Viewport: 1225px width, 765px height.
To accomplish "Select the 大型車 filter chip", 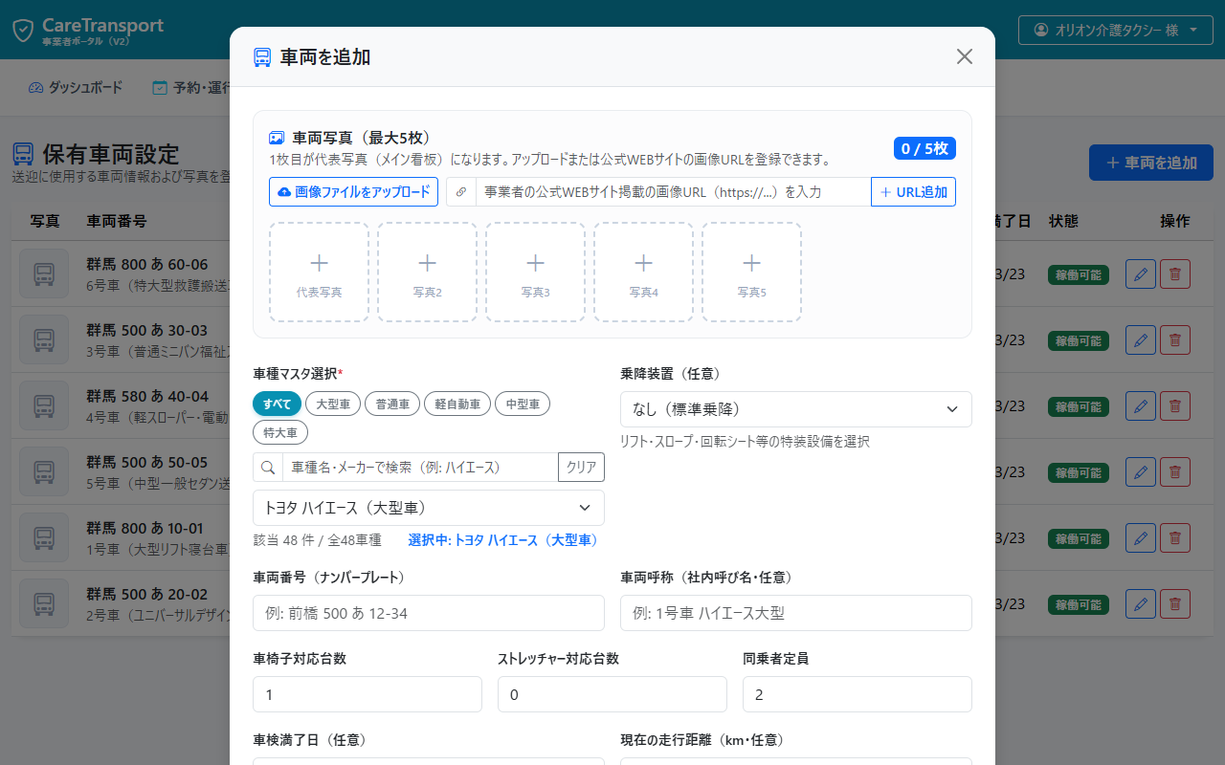I will click(x=333, y=404).
